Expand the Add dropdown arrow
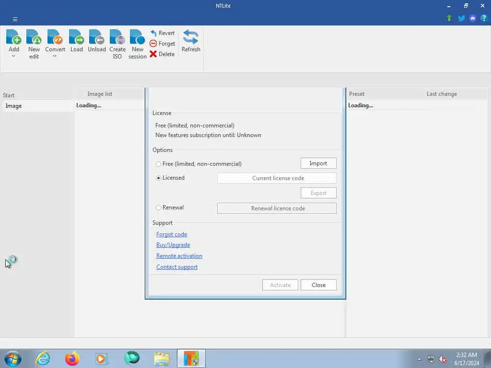Viewport: 491px width, 368px height. tap(13, 57)
